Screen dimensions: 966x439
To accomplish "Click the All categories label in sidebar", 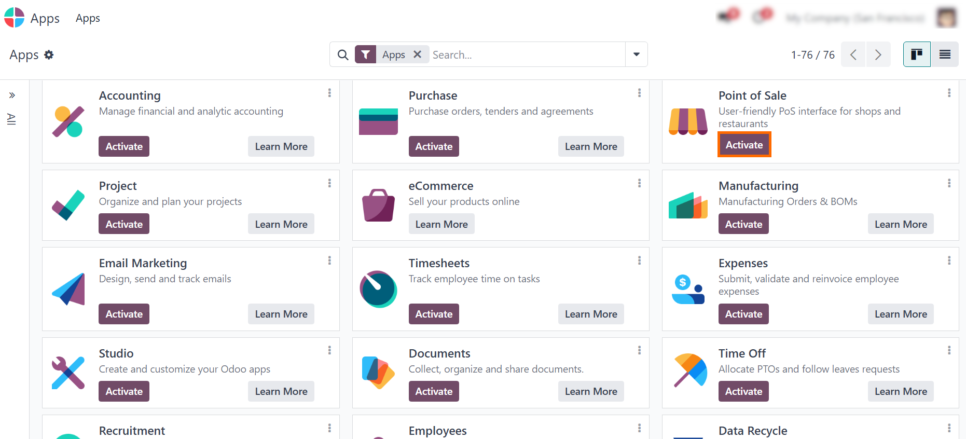I will (x=11, y=119).
